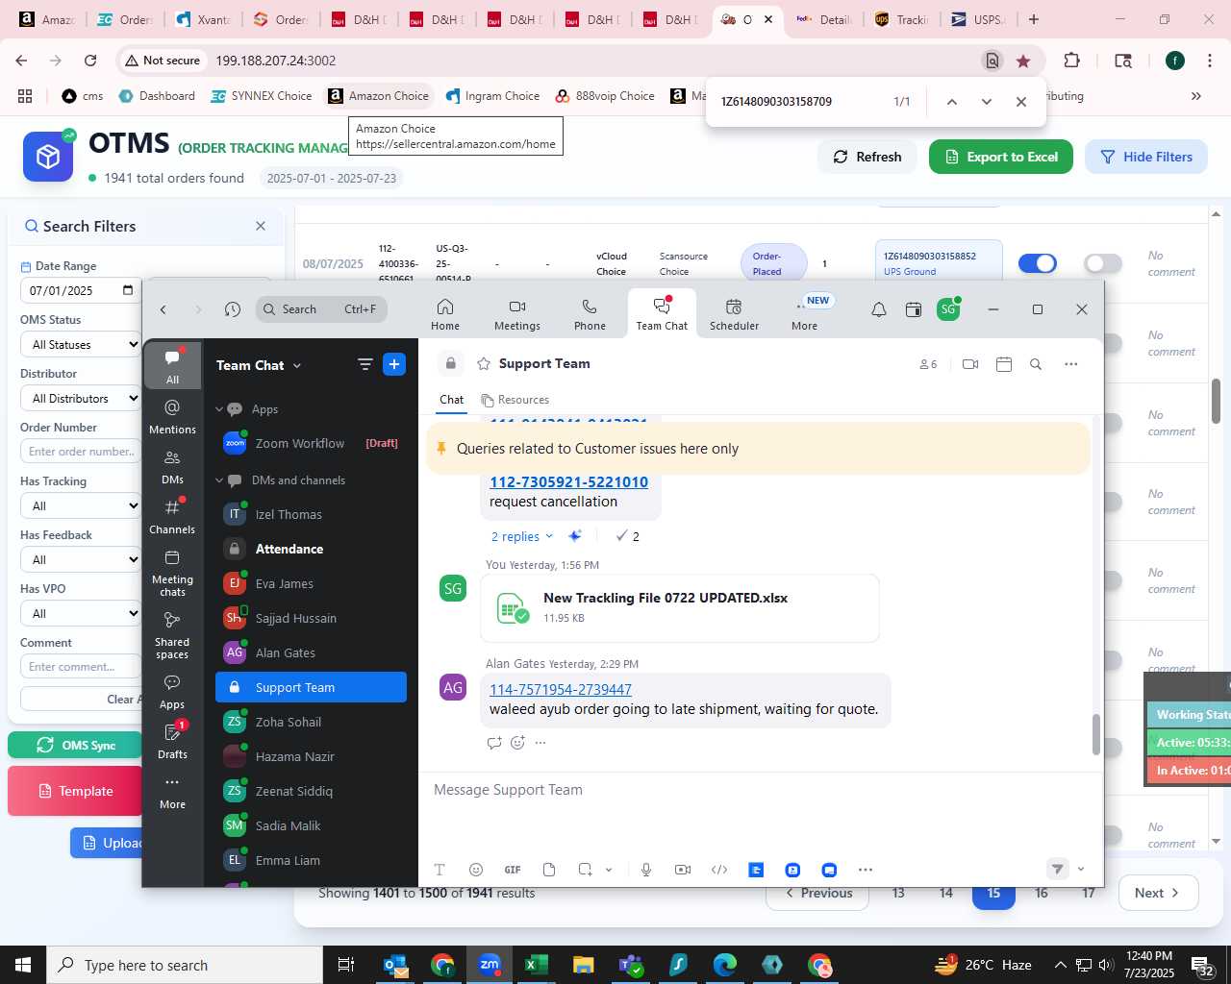Expand the Team Chat header dropdown
Screen dimensions: 1231x984
click(x=297, y=365)
